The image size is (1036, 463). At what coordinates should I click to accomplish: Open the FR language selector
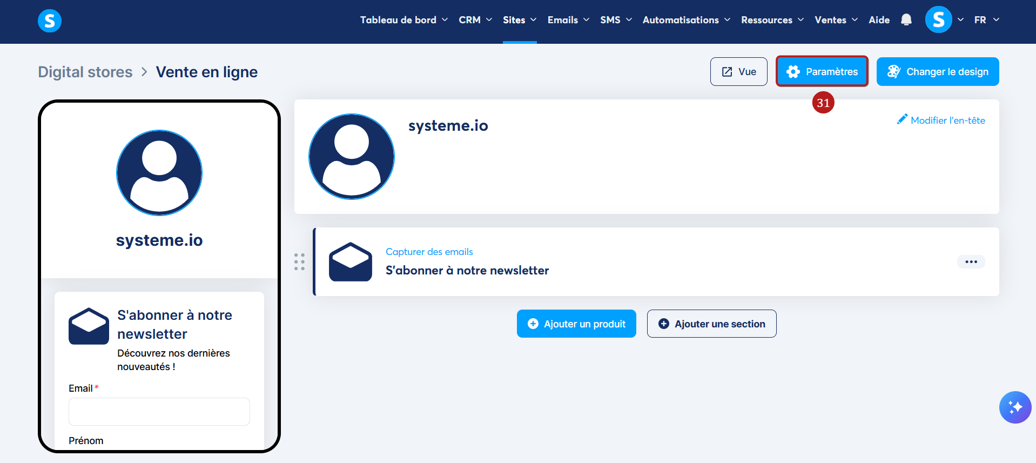click(x=987, y=20)
